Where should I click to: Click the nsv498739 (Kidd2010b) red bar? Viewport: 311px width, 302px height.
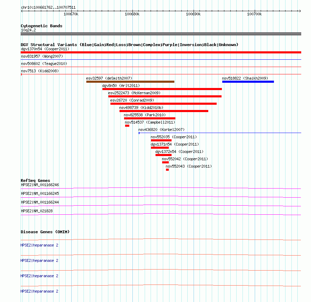pyautogui.click(x=164, y=111)
